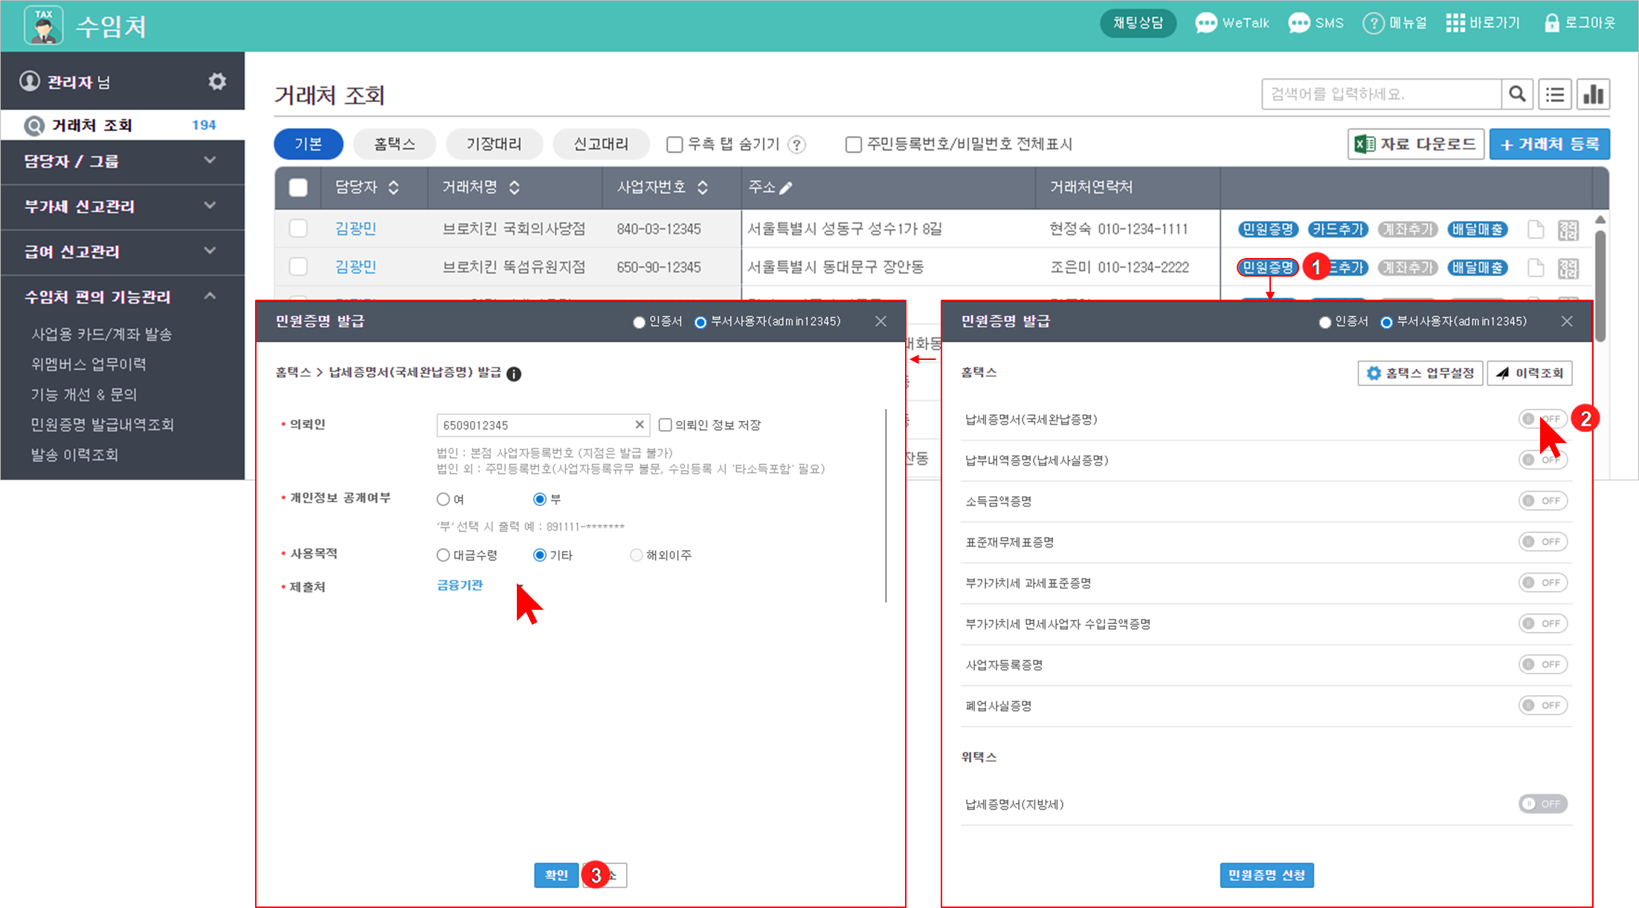Click 거래처 등록 button

click(1549, 144)
